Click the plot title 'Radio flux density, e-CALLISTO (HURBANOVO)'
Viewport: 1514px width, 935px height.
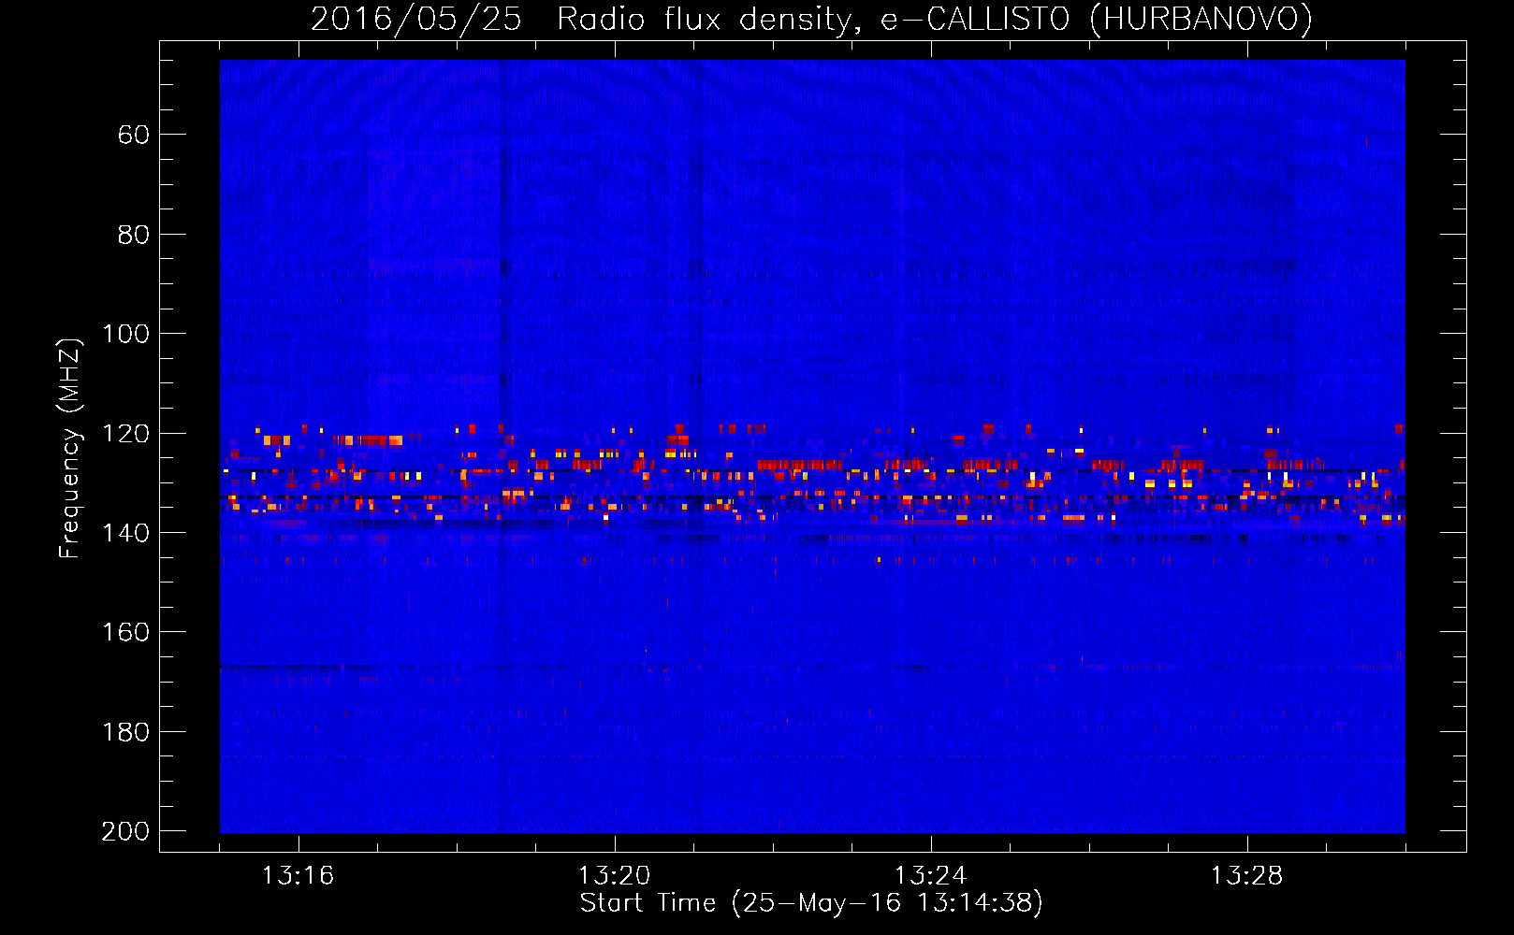coord(935,19)
